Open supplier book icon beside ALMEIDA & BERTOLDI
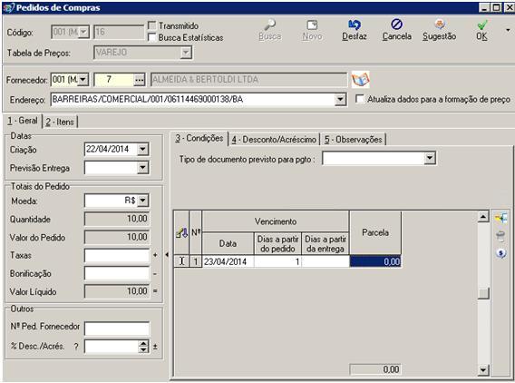 point(360,80)
